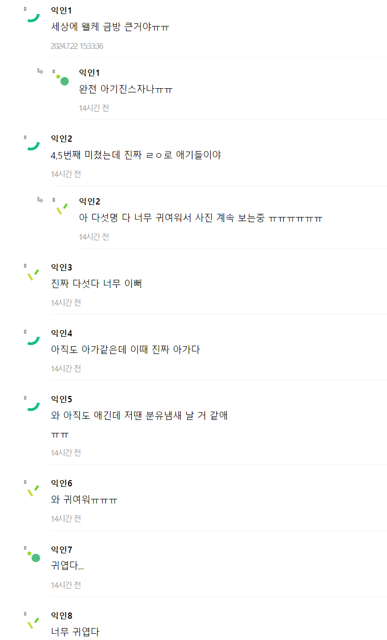
Task: Open 익인5's profile avatar
Action: point(33,405)
